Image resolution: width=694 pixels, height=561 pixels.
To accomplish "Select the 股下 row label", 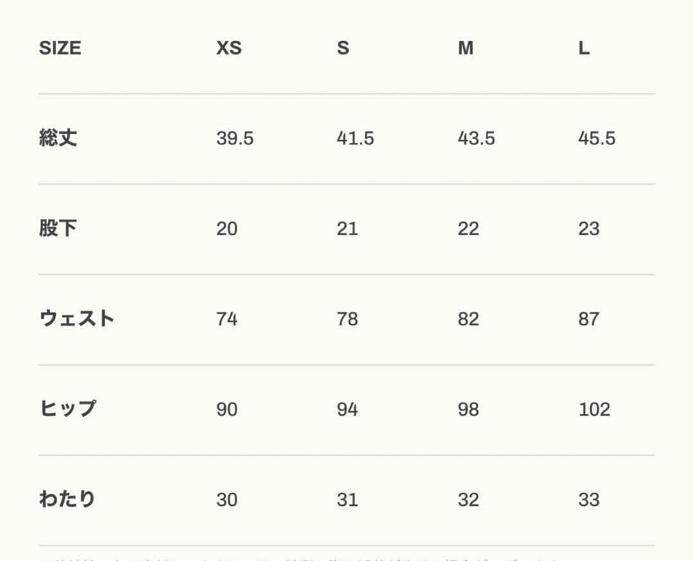I will coord(58,229).
